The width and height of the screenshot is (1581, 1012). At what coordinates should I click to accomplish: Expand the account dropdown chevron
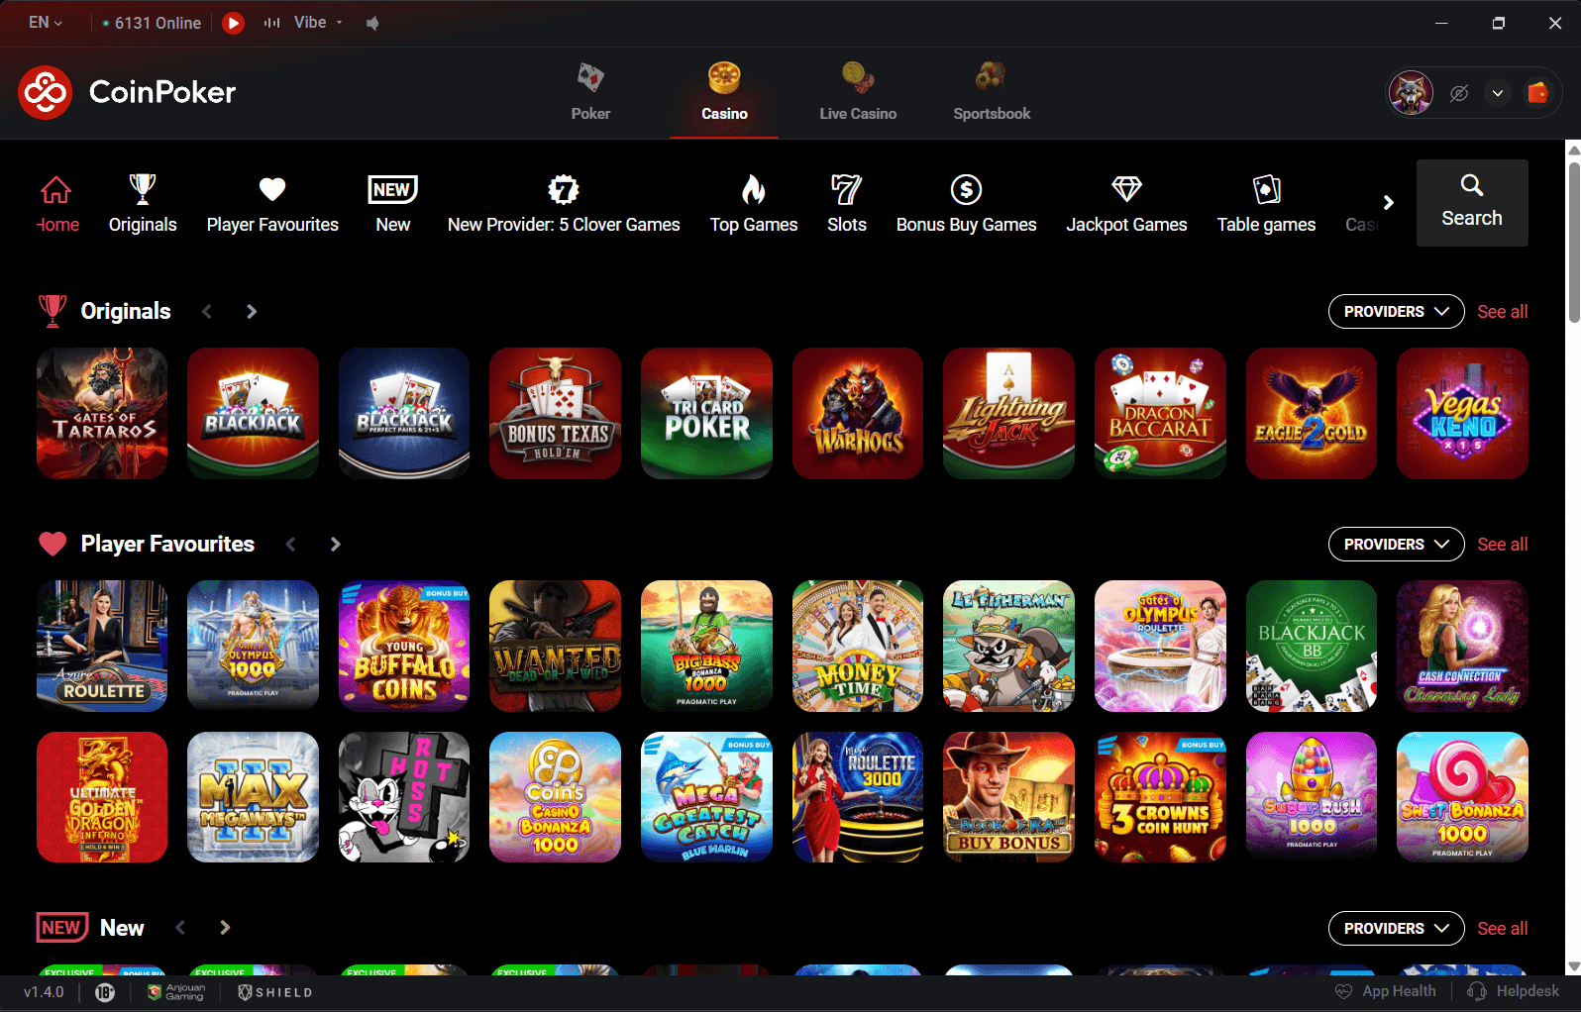1498,93
